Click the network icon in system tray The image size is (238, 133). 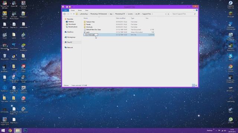coord(222,130)
